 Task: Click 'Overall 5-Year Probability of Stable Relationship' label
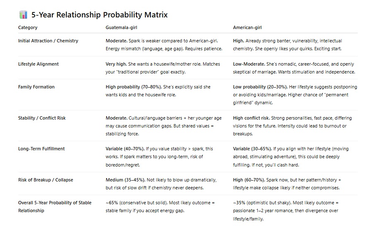pyautogui.click(x=55, y=207)
